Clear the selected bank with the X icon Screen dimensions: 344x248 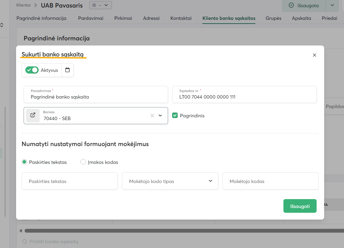point(152,116)
